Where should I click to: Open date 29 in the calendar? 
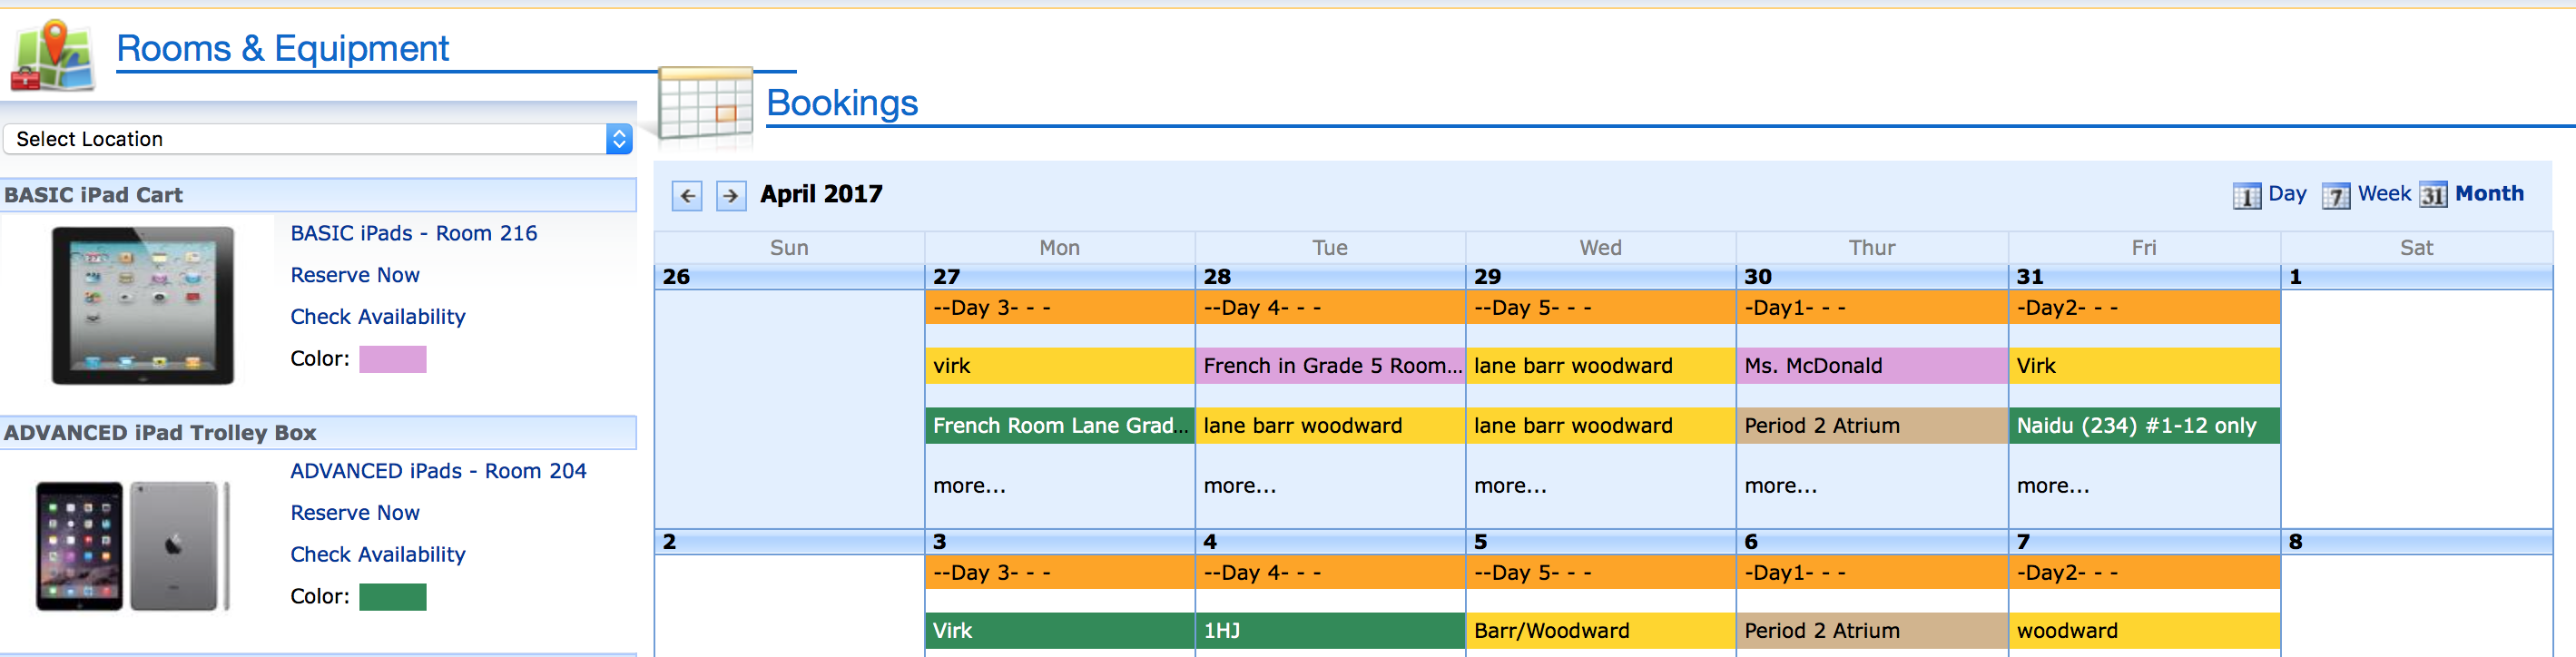tap(1487, 277)
